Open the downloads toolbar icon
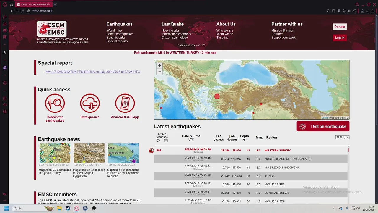 368,11
